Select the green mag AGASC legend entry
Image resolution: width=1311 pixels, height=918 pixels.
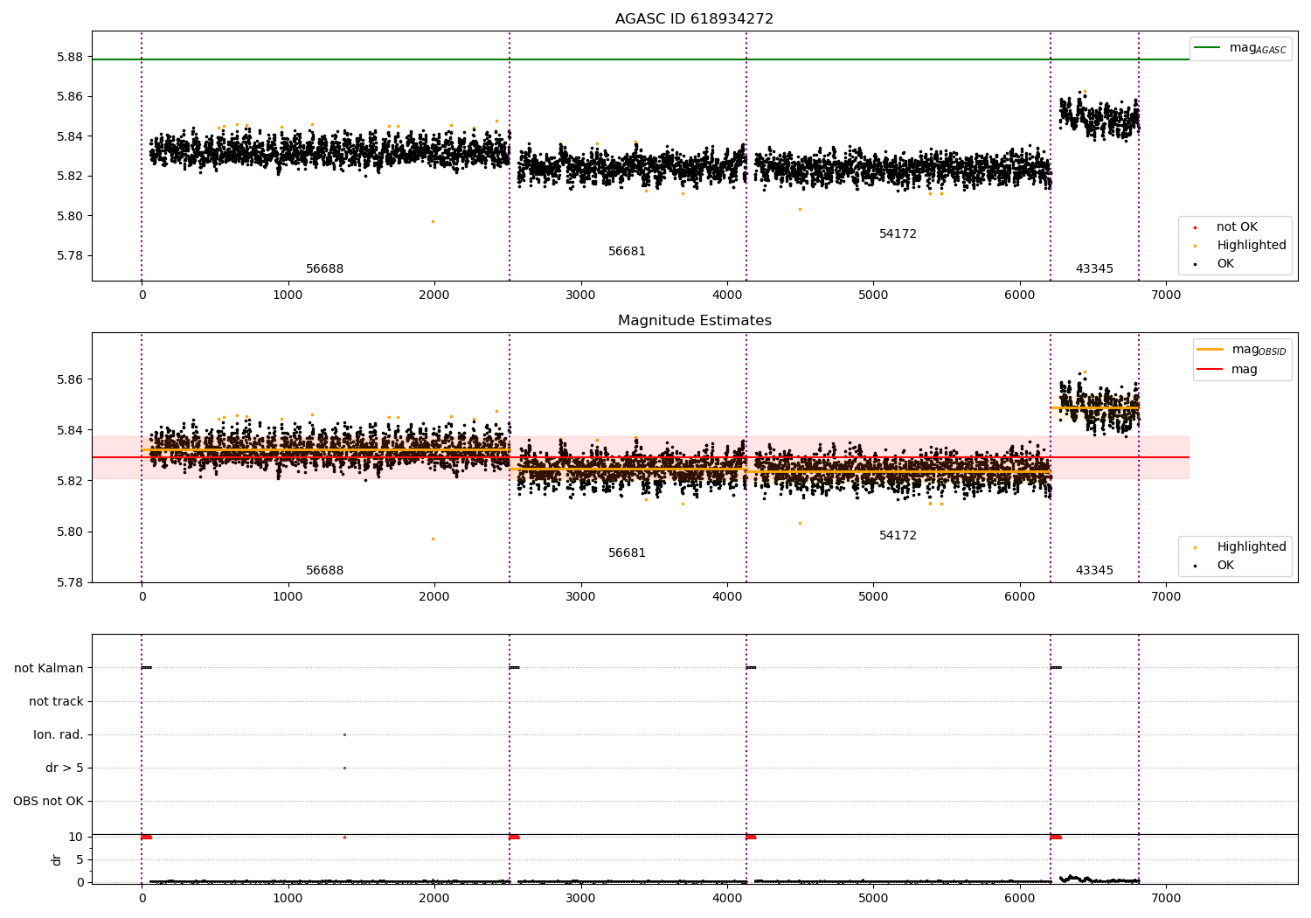[1240, 48]
